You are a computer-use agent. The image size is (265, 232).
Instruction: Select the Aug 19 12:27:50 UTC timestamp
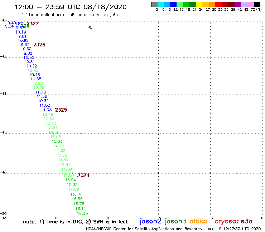(x=234, y=229)
